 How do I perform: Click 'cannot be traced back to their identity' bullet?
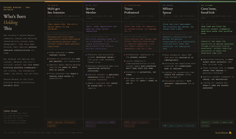pos(101,86)
